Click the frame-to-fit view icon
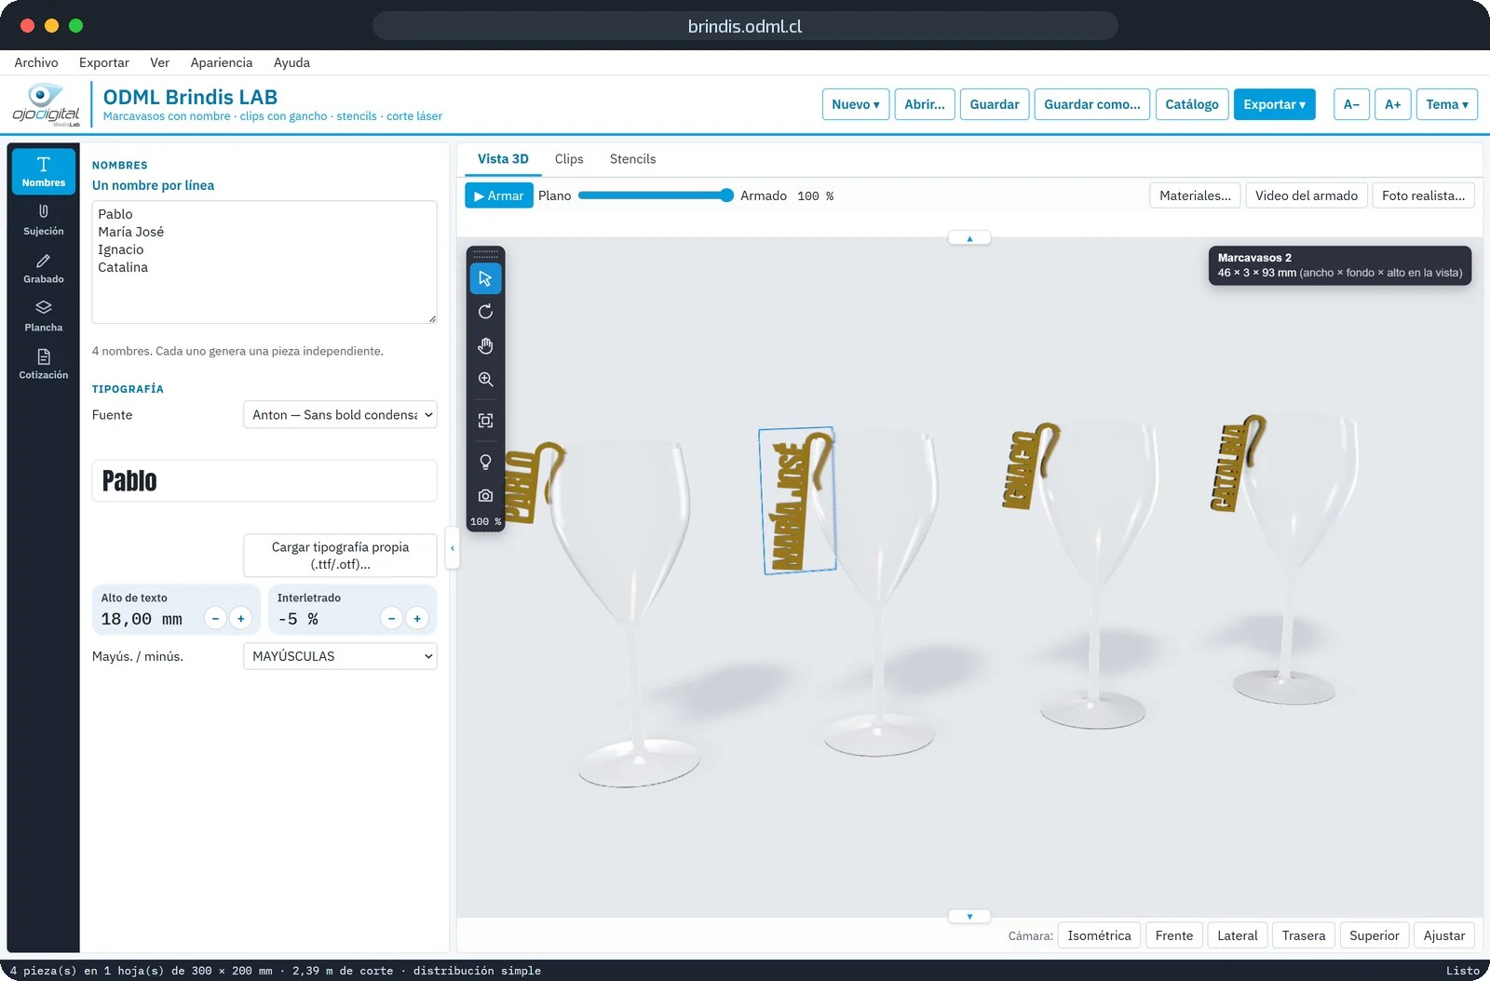 pos(485,421)
